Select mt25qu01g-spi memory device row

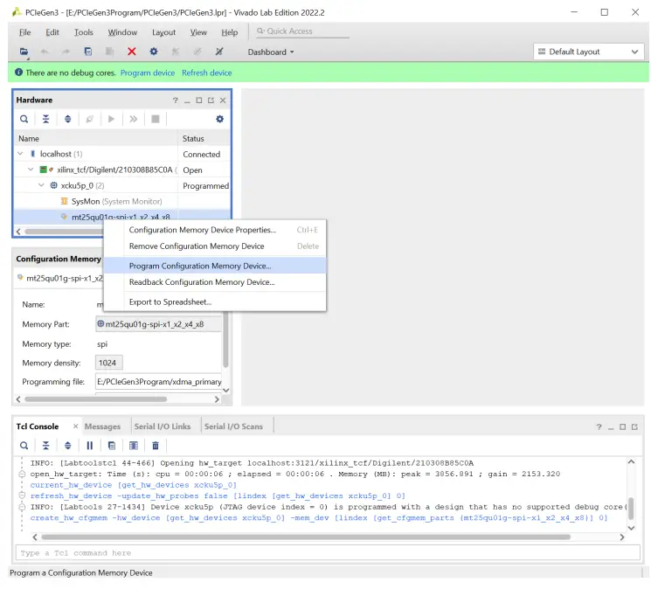[x=121, y=216]
